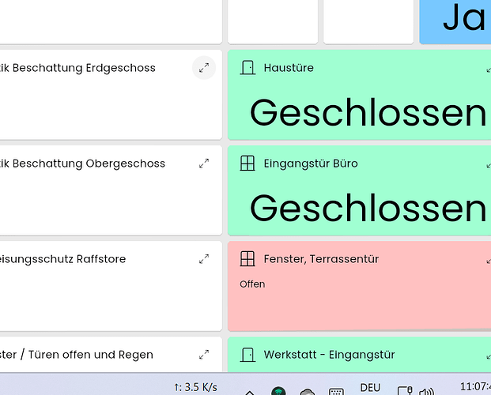
Task: Expand the Beschattung Erdgeschoss card
Action: 204,68
